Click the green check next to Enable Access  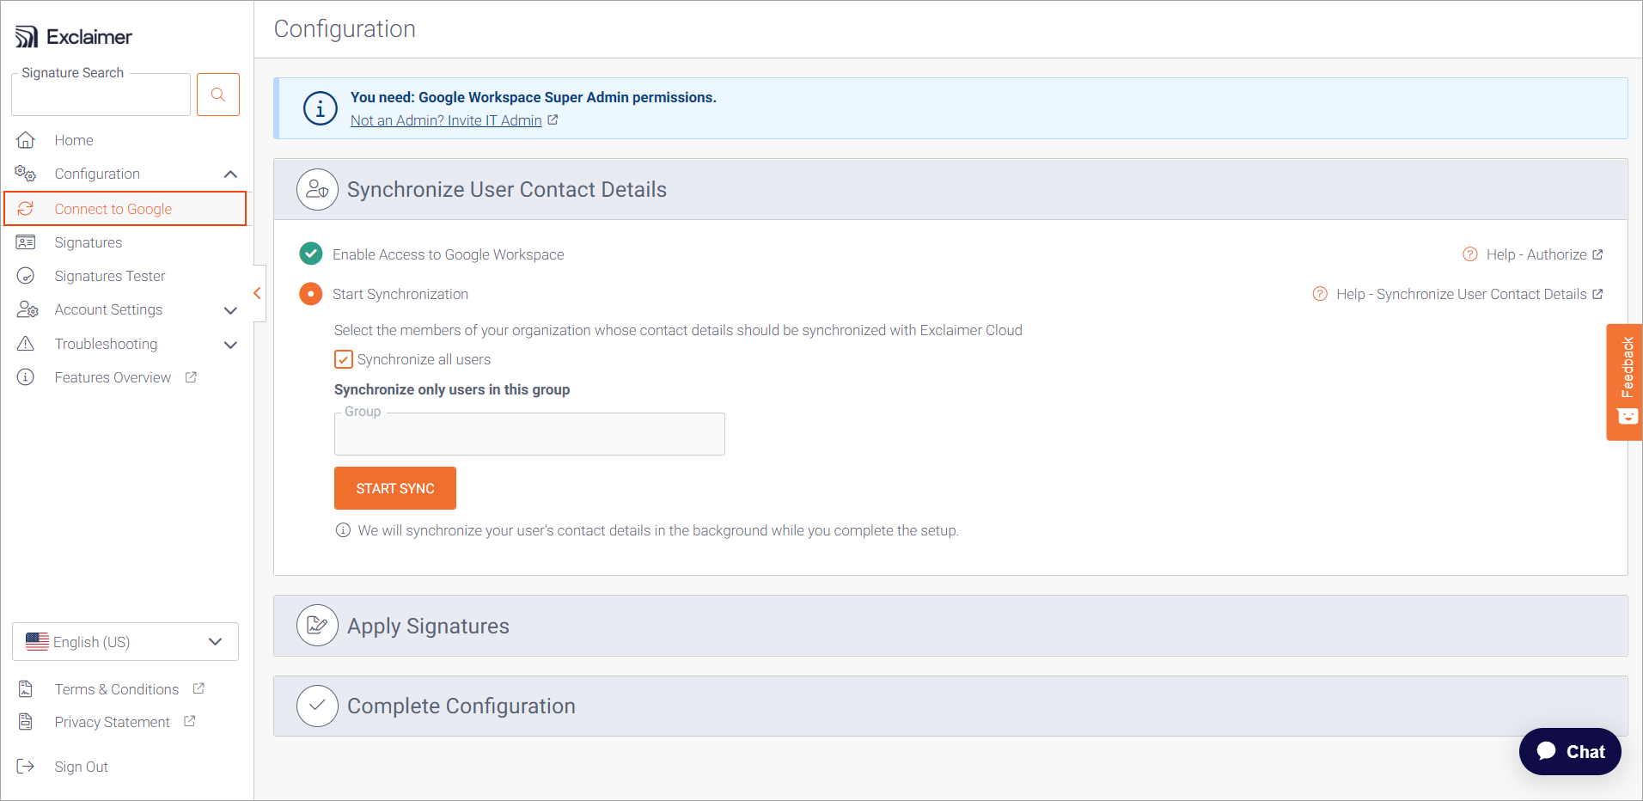coord(311,254)
